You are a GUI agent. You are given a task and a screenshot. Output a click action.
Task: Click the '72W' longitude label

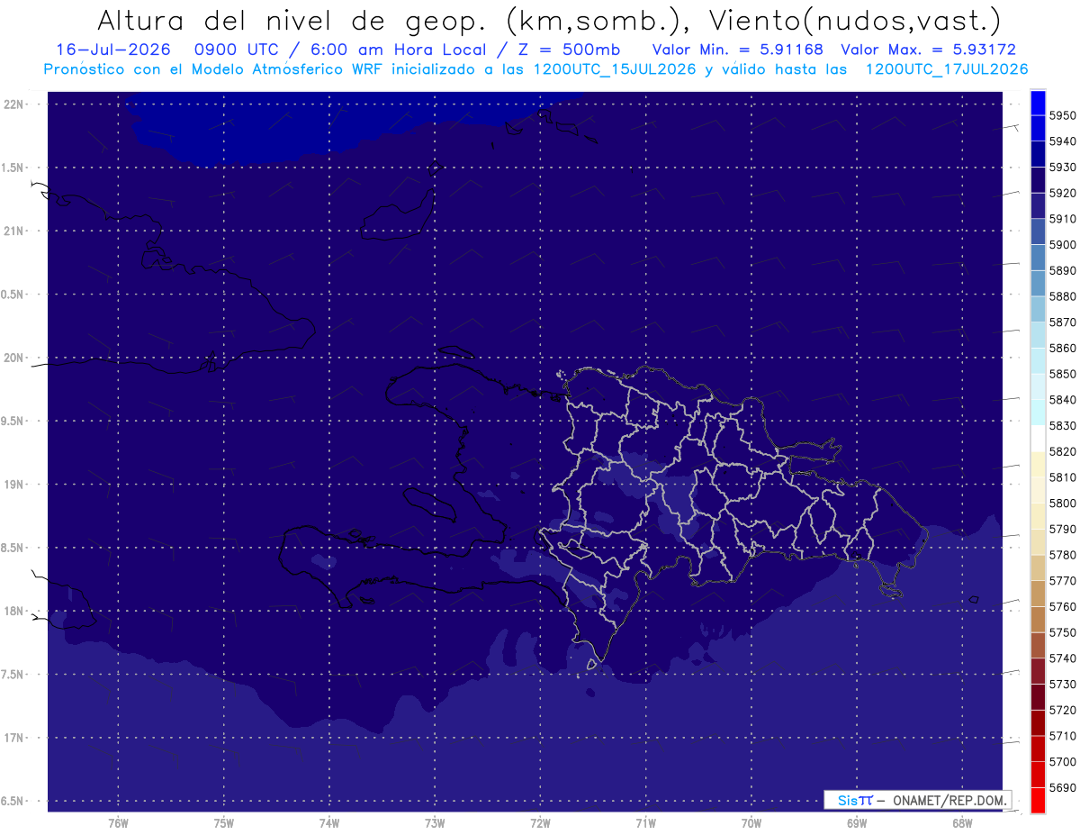[x=540, y=823]
